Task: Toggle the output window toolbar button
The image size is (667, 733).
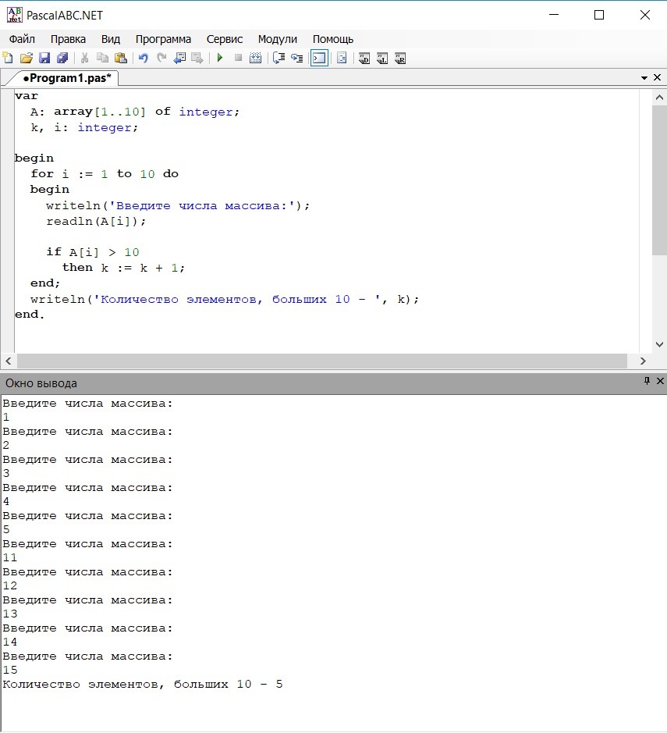Action: (x=318, y=58)
